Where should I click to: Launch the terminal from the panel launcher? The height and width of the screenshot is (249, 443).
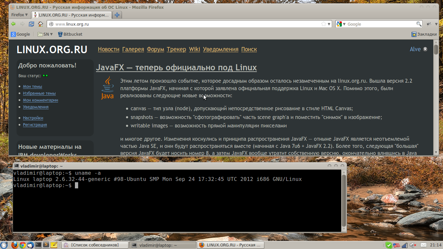[x=38, y=245]
